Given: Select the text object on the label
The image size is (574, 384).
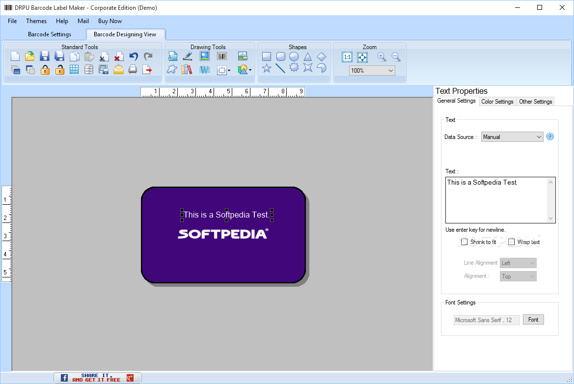Looking at the screenshot, I should click(226, 215).
